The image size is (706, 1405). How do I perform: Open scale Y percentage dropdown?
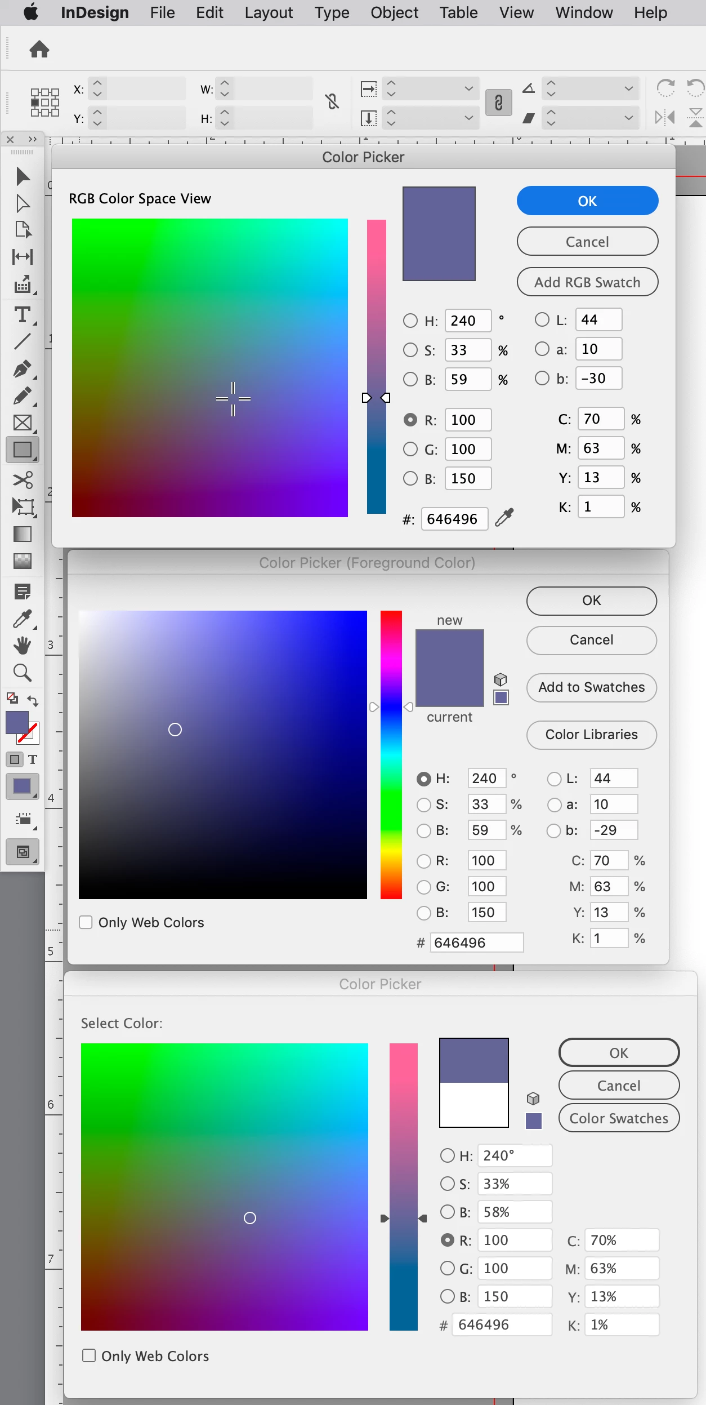click(468, 118)
